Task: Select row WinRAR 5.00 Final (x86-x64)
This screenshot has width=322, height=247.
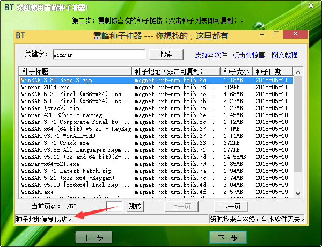Action: (x=157, y=101)
